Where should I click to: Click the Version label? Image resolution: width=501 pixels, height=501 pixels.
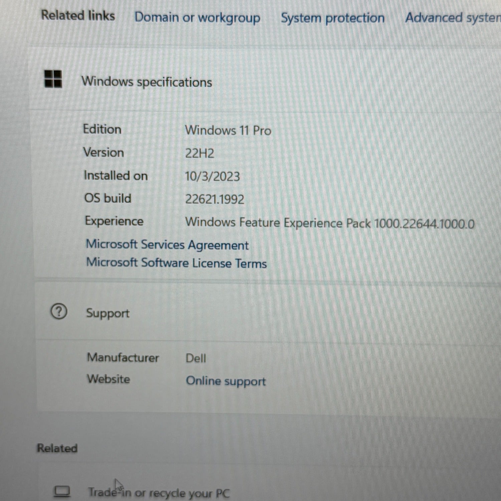click(x=104, y=152)
